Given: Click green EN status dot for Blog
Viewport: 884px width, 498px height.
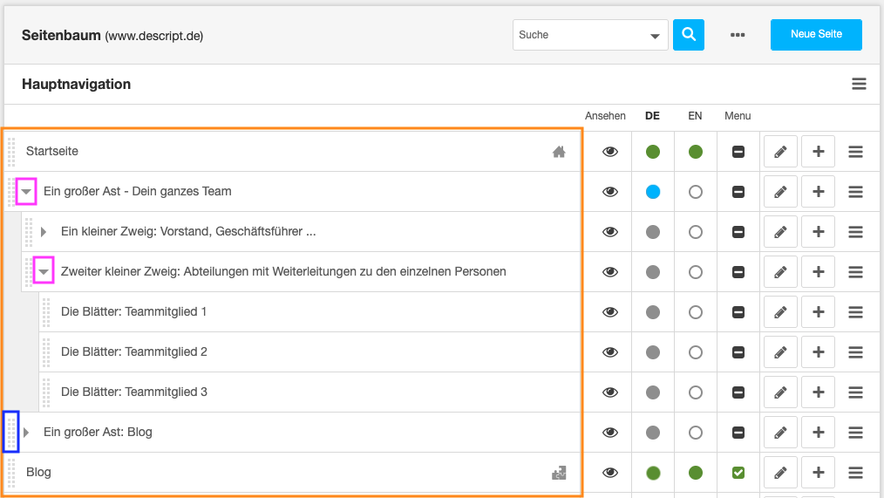Looking at the screenshot, I should (x=695, y=473).
